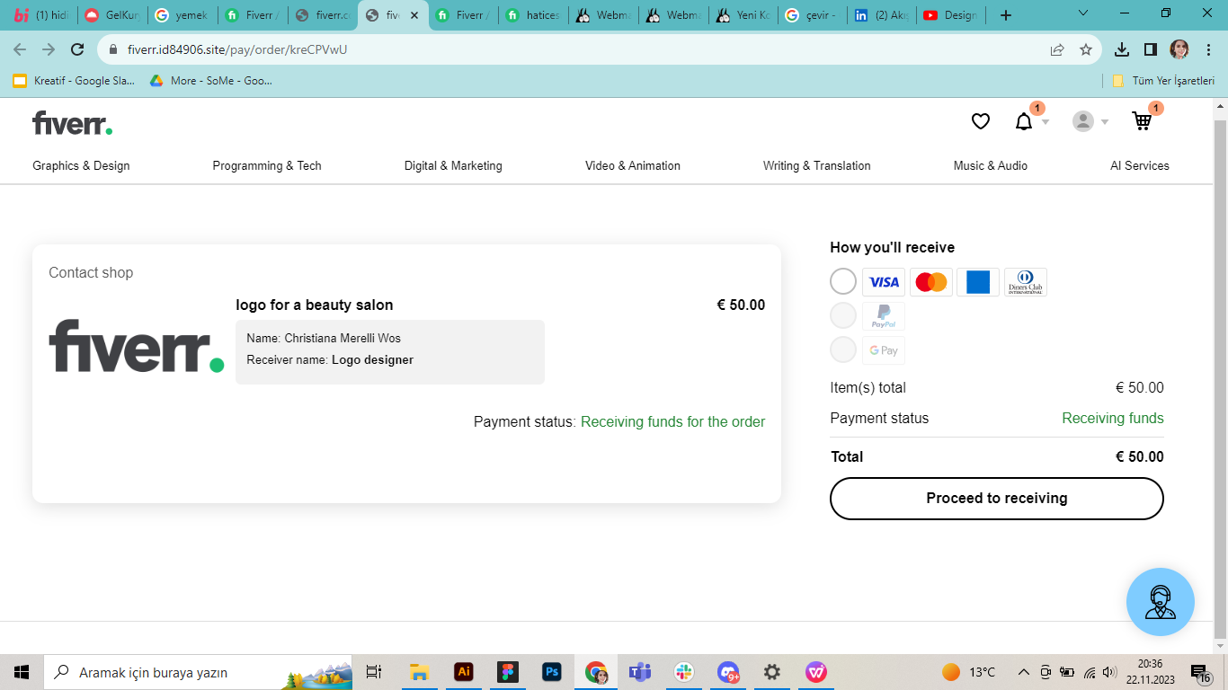Switch to the YouTube Design tab

[950, 15]
